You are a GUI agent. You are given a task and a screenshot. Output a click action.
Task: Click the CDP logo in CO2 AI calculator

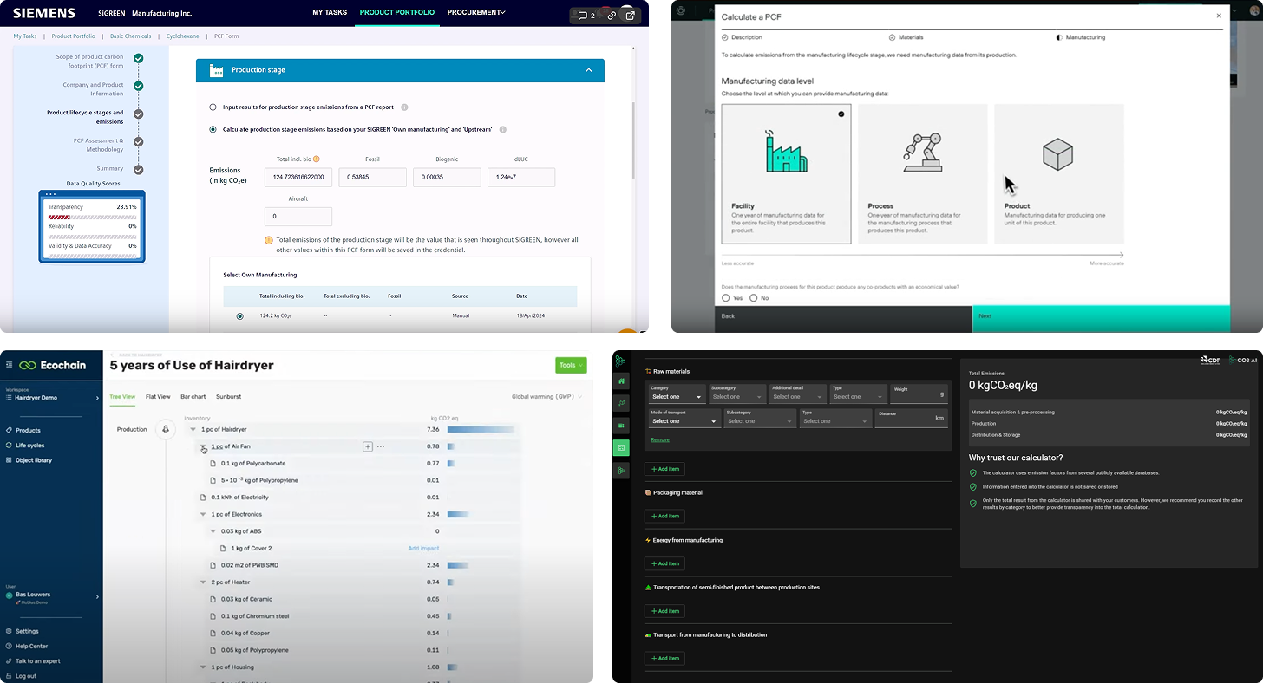click(1210, 360)
